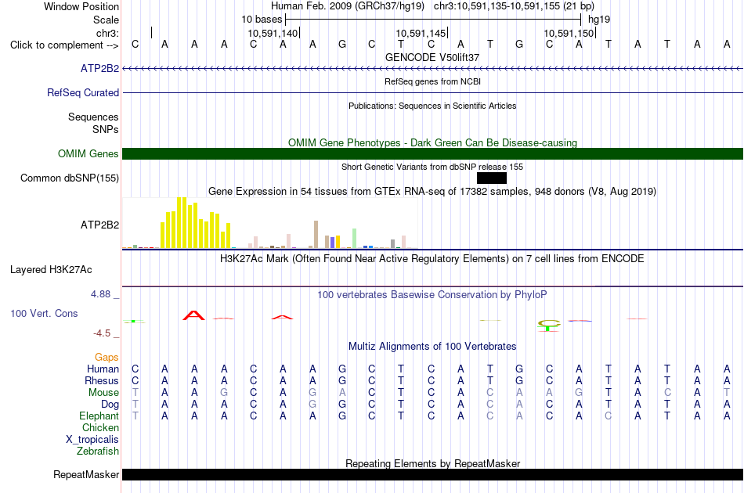Click the chr3:10,591,135-10,591,155 position text

tap(514, 6)
